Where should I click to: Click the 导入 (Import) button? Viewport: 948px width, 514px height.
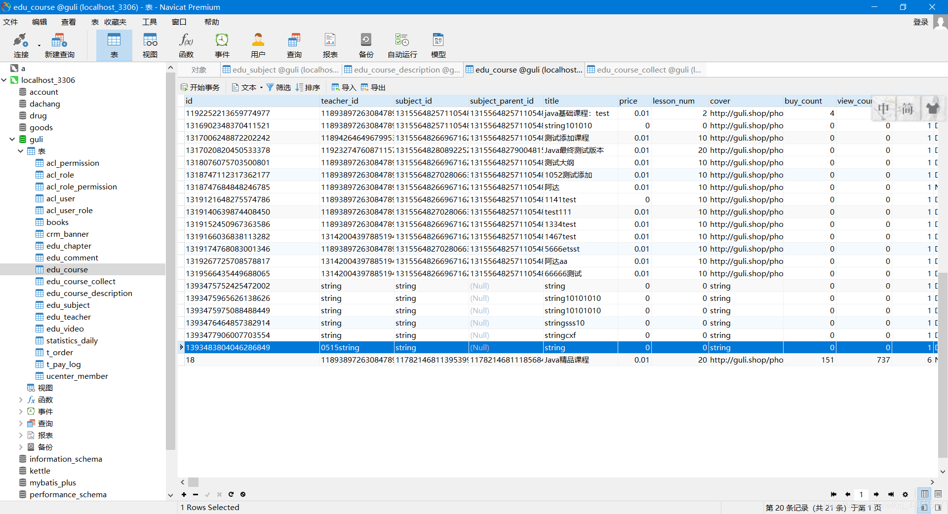click(x=344, y=87)
